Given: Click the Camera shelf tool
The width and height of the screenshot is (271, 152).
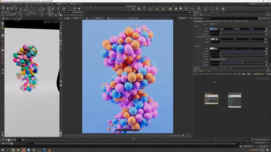Looking at the screenshot, I should (128, 9).
